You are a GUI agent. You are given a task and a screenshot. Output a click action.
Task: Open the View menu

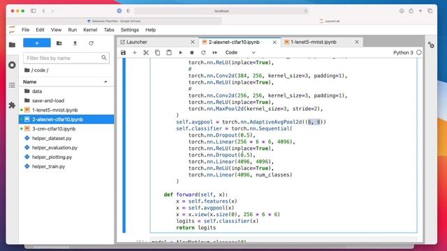coord(56,30)
